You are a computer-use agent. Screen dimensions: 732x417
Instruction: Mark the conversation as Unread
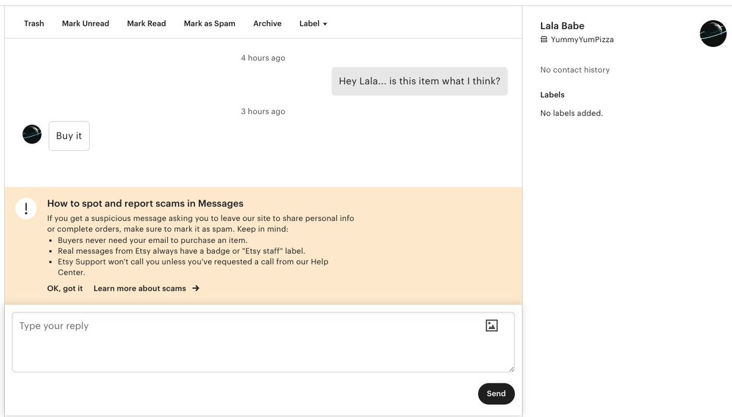coord(85,23)
